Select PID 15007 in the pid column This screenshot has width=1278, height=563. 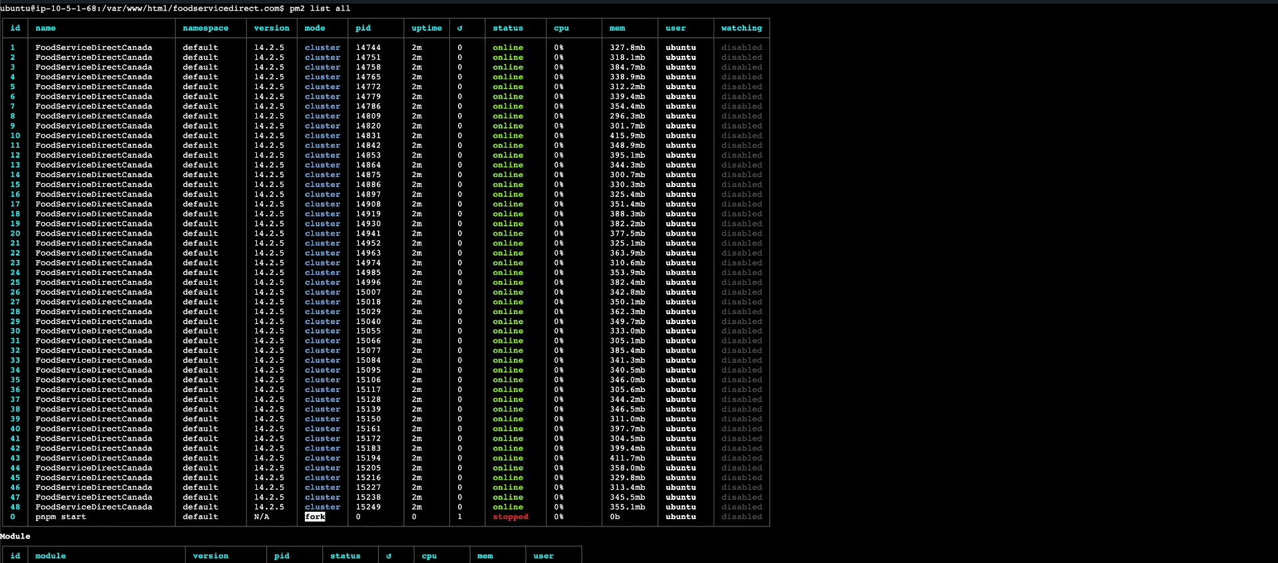point(367,291)
